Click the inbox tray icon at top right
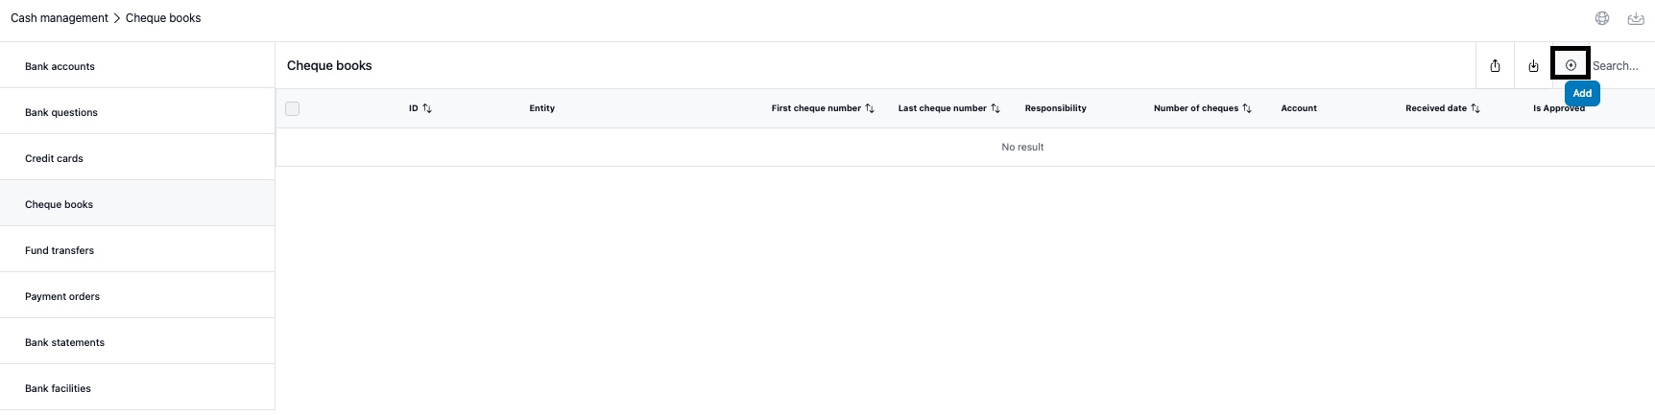Viewport: 1655px width, 415px height. [1636, 18]
